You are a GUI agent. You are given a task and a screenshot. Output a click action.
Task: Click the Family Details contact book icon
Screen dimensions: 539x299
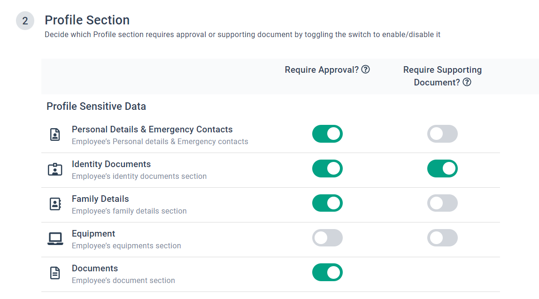(55, 204)
